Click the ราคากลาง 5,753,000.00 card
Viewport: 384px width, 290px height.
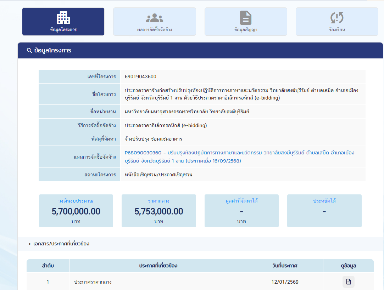tap(158, 211)
